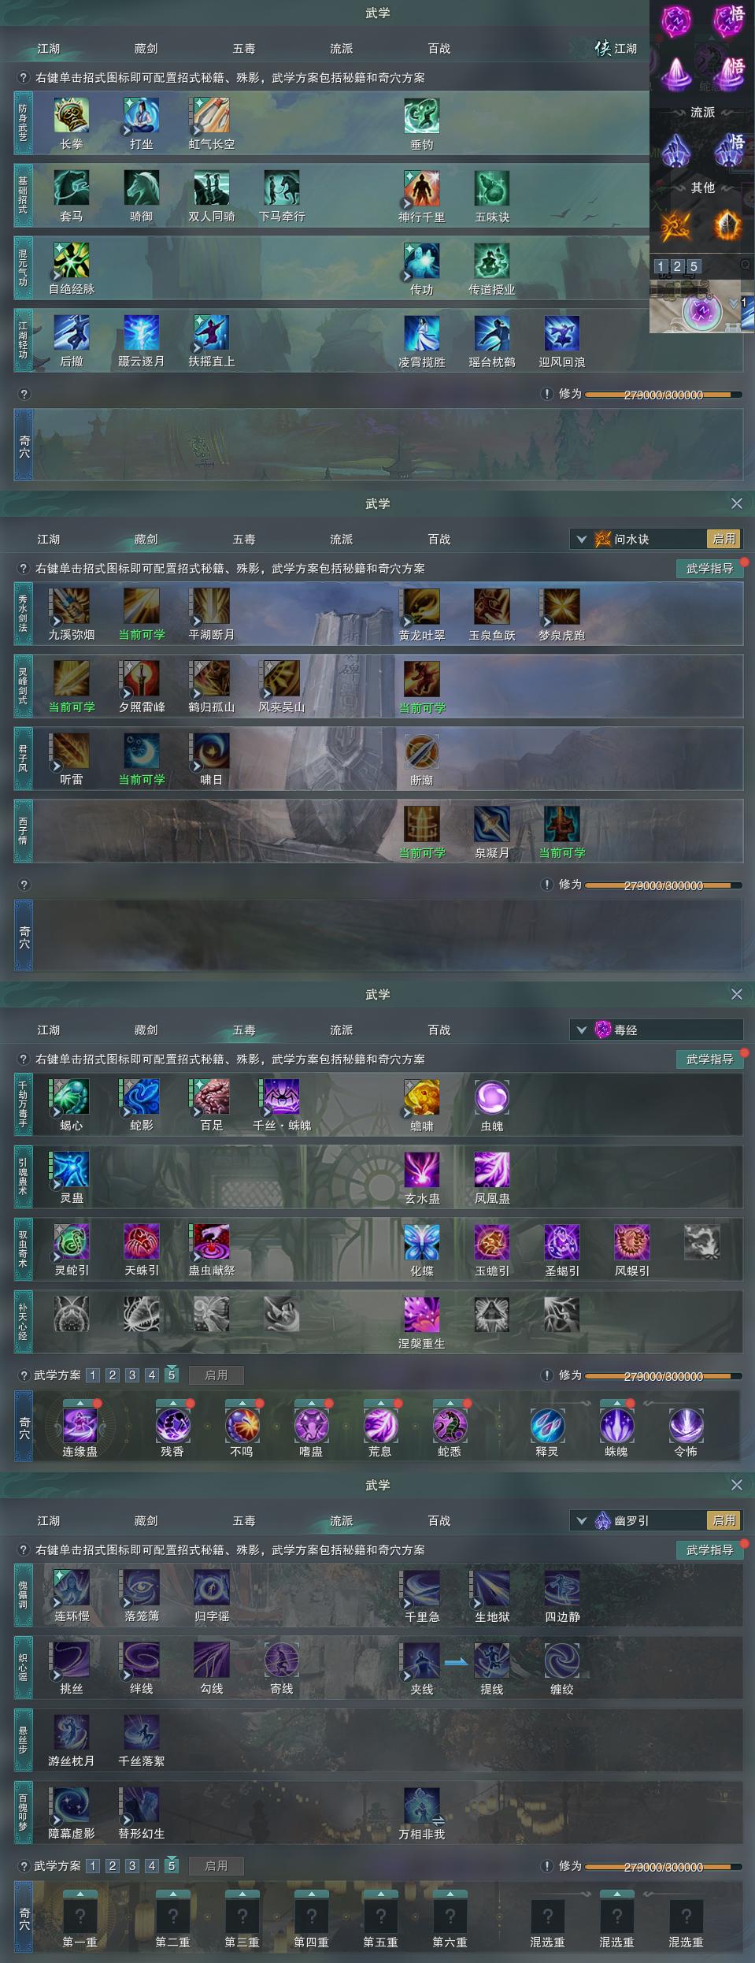Switch to the 藏剑 tab in the top panel
This screenshot has height=1963, width=755.
[146, 49]
